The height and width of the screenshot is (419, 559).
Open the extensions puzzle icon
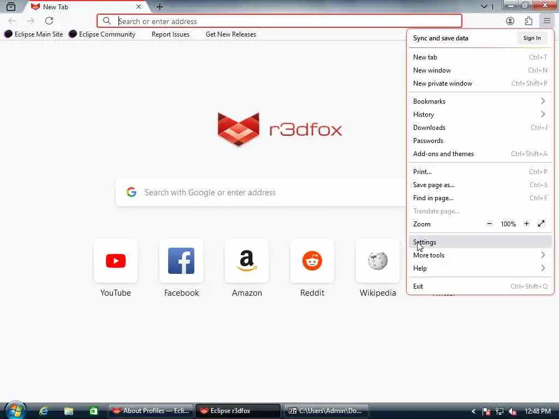[528, 21]
